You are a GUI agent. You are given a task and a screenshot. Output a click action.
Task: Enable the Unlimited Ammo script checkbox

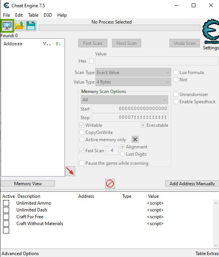point(6,203)
